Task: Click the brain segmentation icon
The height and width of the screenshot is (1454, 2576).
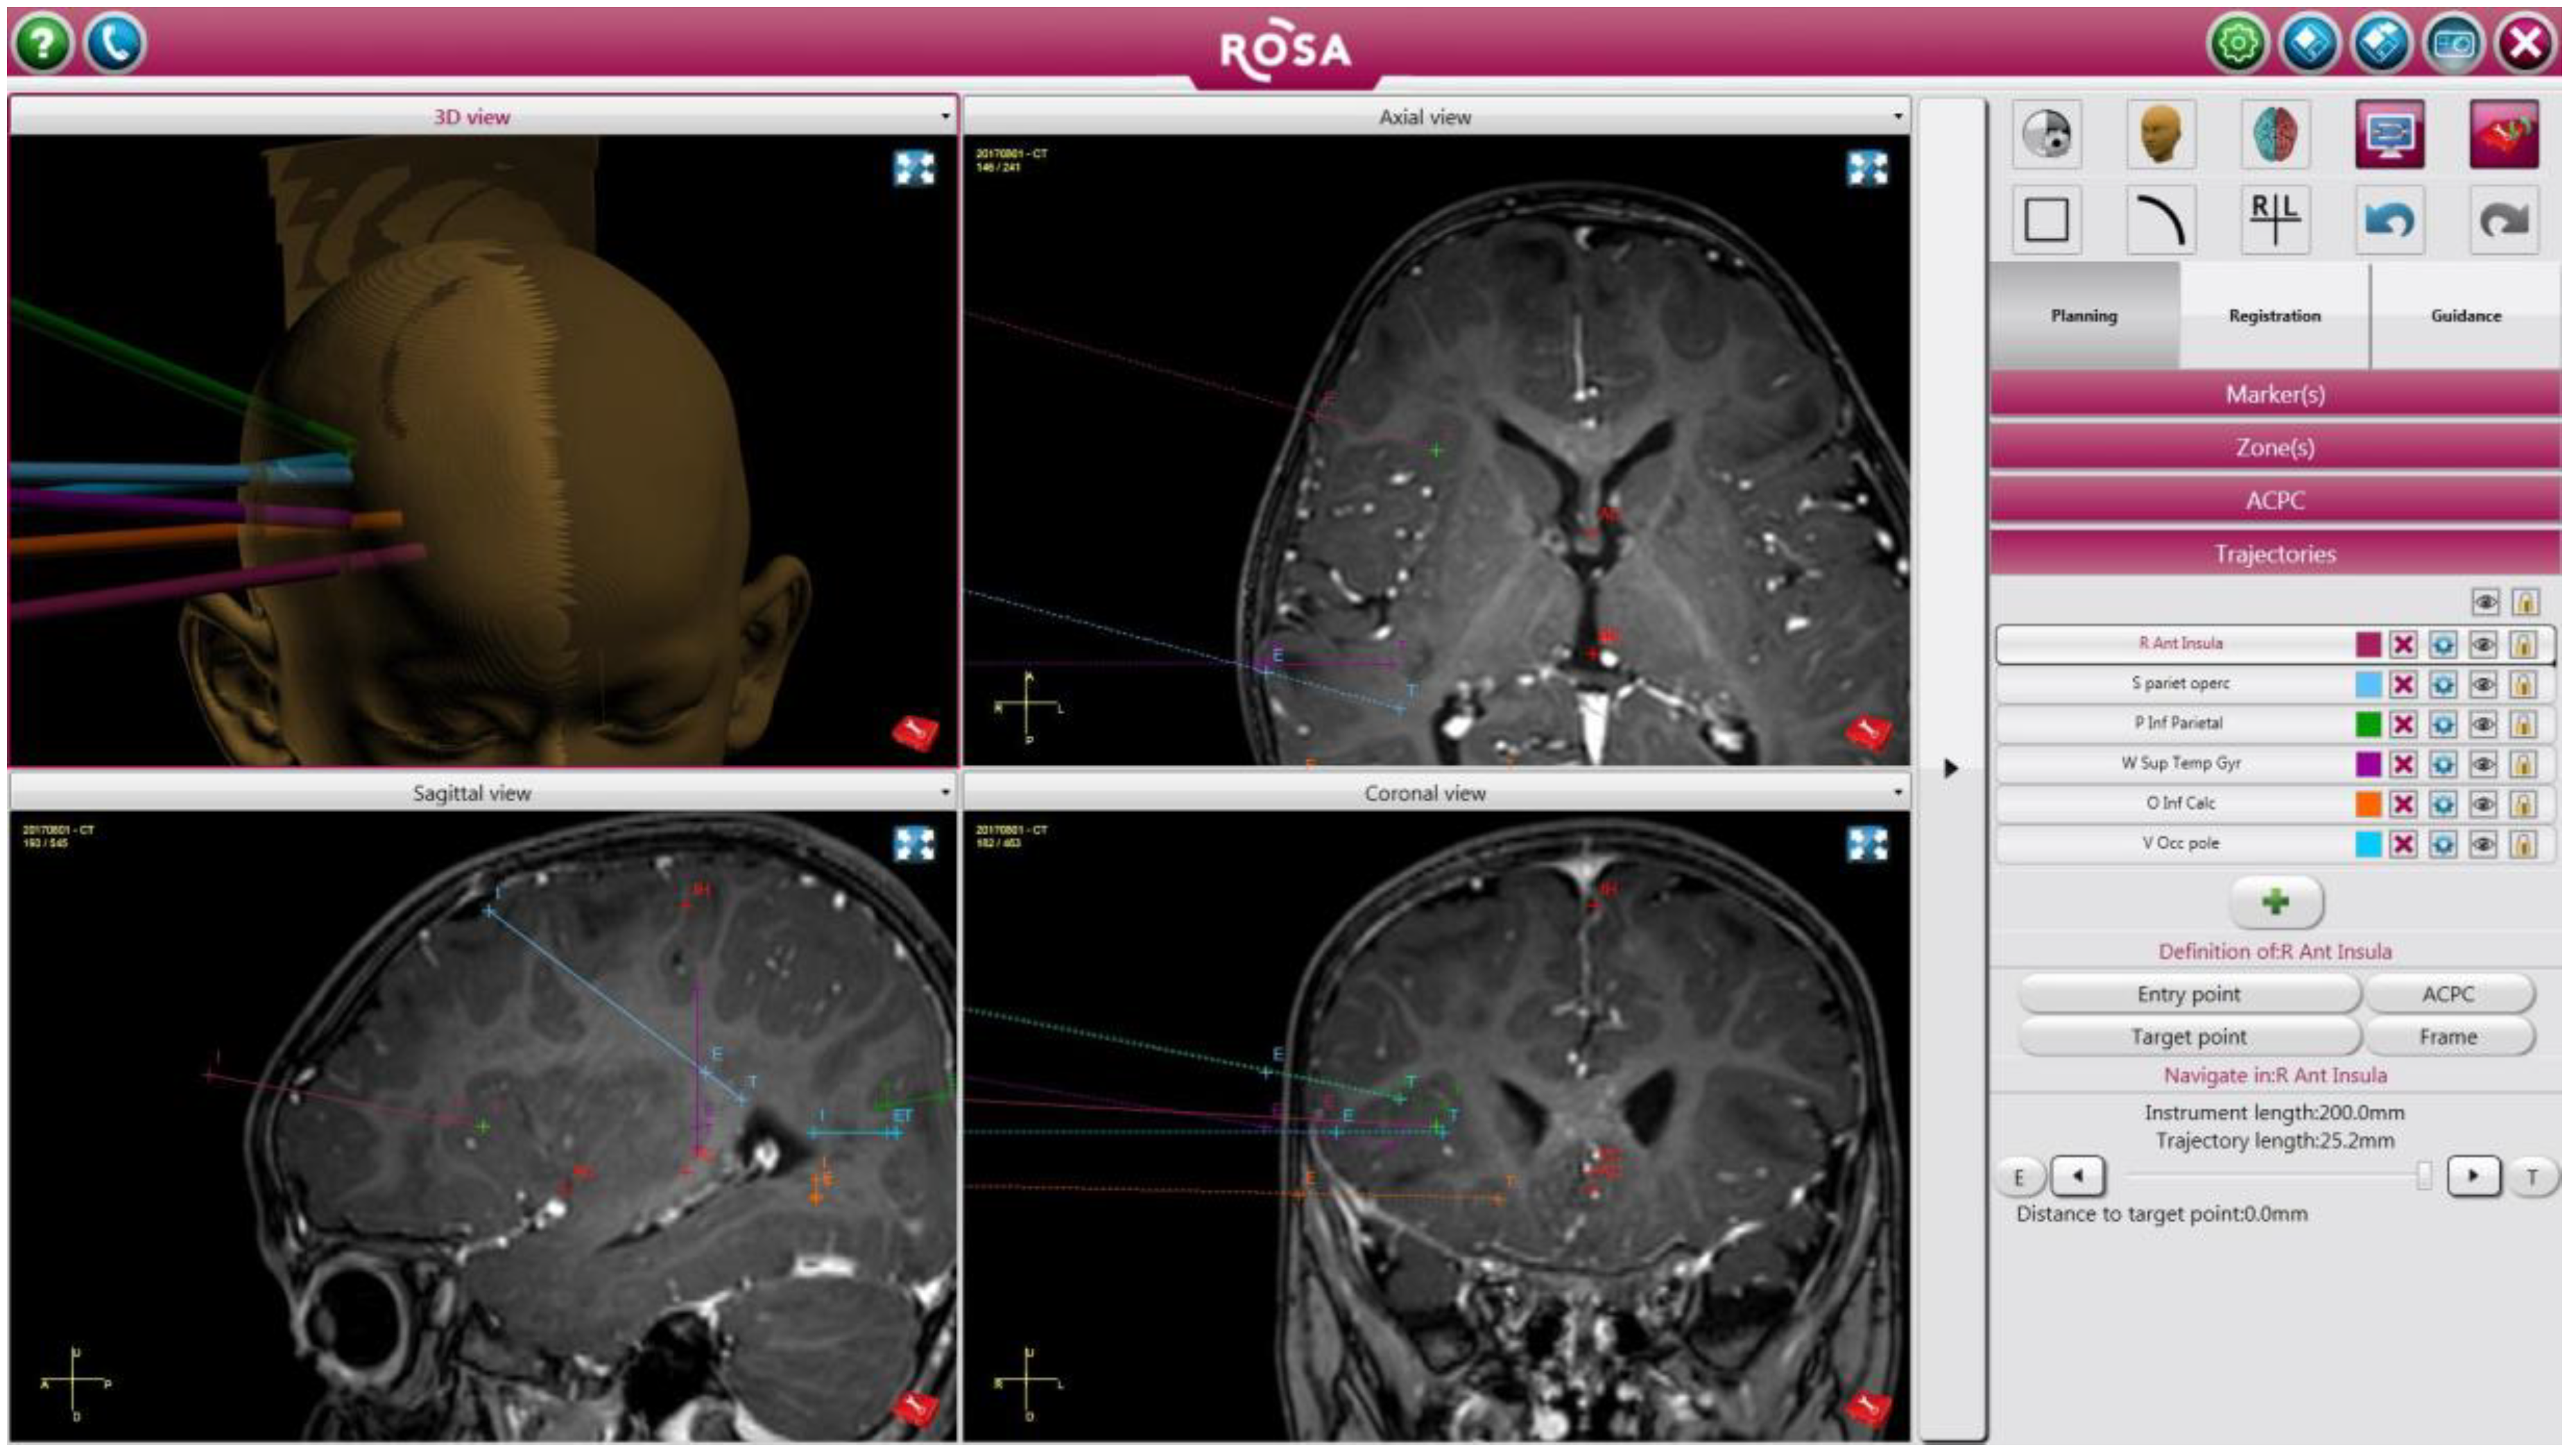Action: point(2274,135)
